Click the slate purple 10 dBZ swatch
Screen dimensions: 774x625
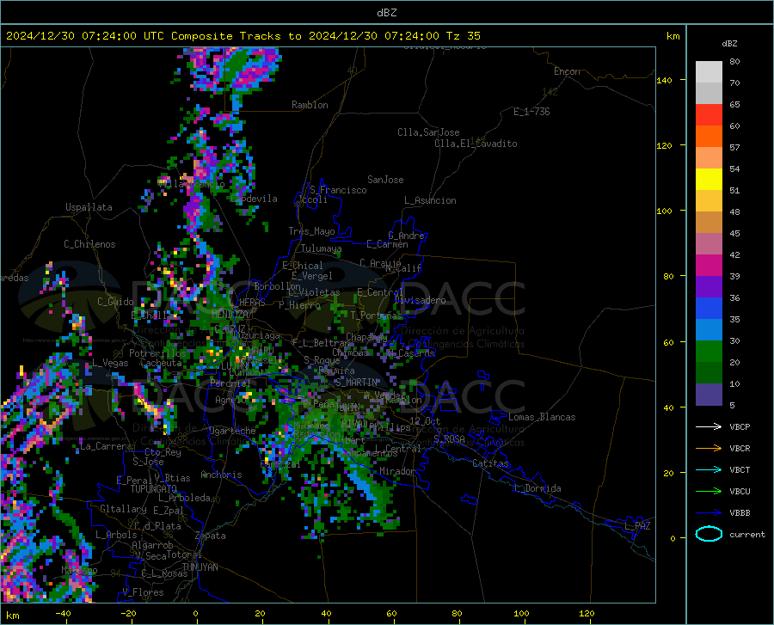(x=709, y=395)
